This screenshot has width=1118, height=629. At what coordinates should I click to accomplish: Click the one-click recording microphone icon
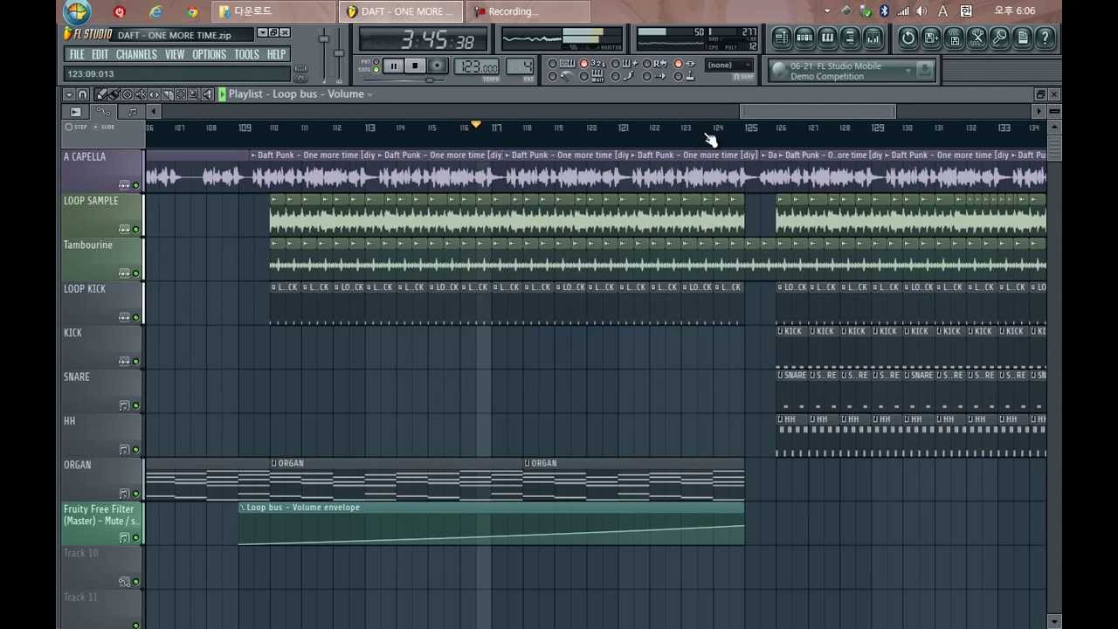(x=999, y=38)
